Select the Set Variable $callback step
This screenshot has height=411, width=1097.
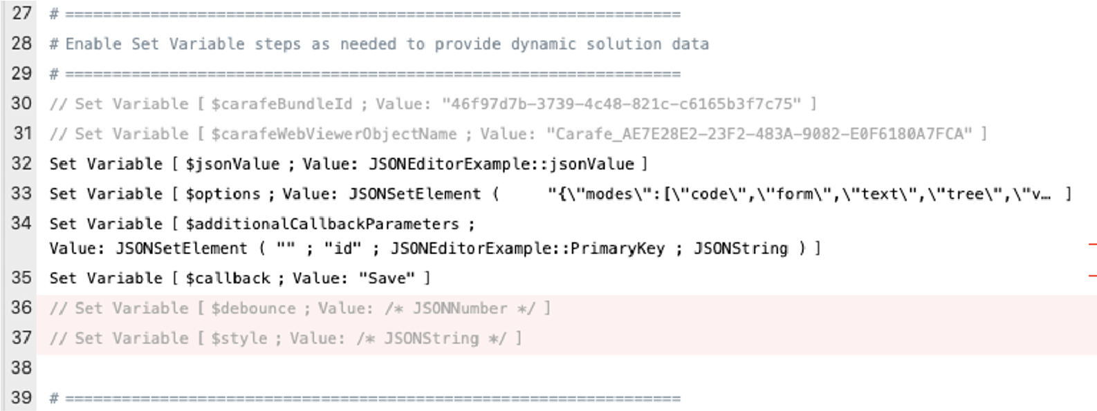coord(240,278)
